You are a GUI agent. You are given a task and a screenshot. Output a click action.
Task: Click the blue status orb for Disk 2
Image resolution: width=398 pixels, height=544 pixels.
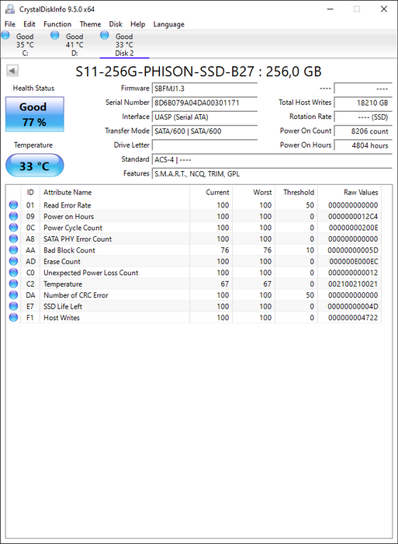coord(104,35)
